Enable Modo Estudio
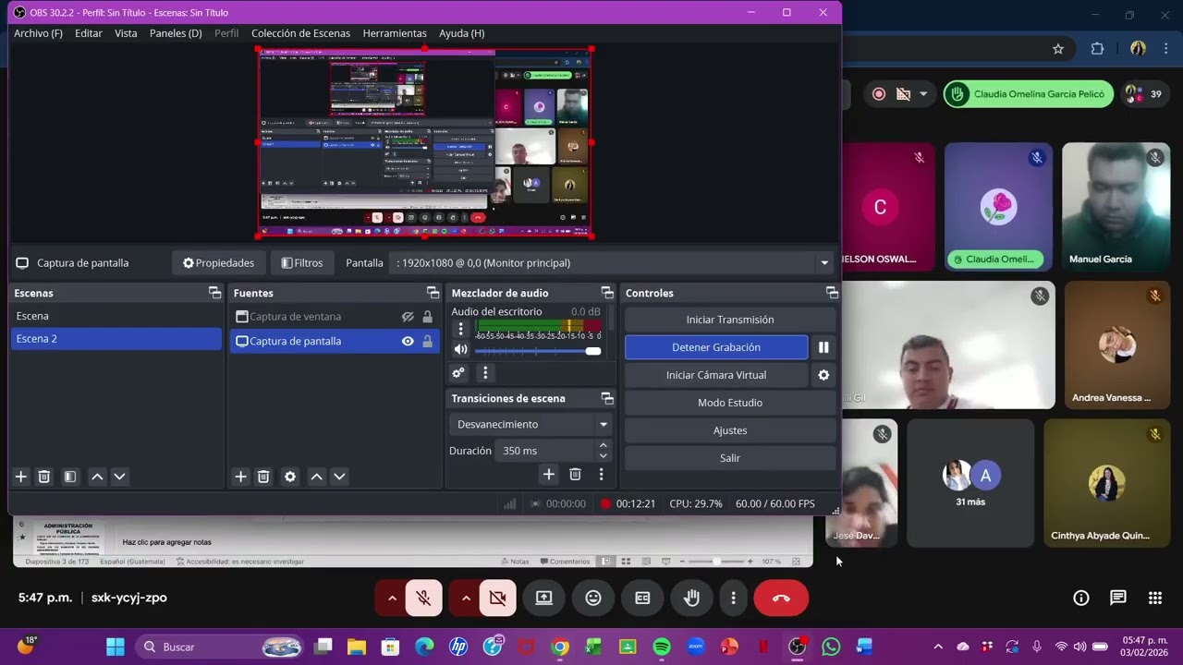 point(730,403)
